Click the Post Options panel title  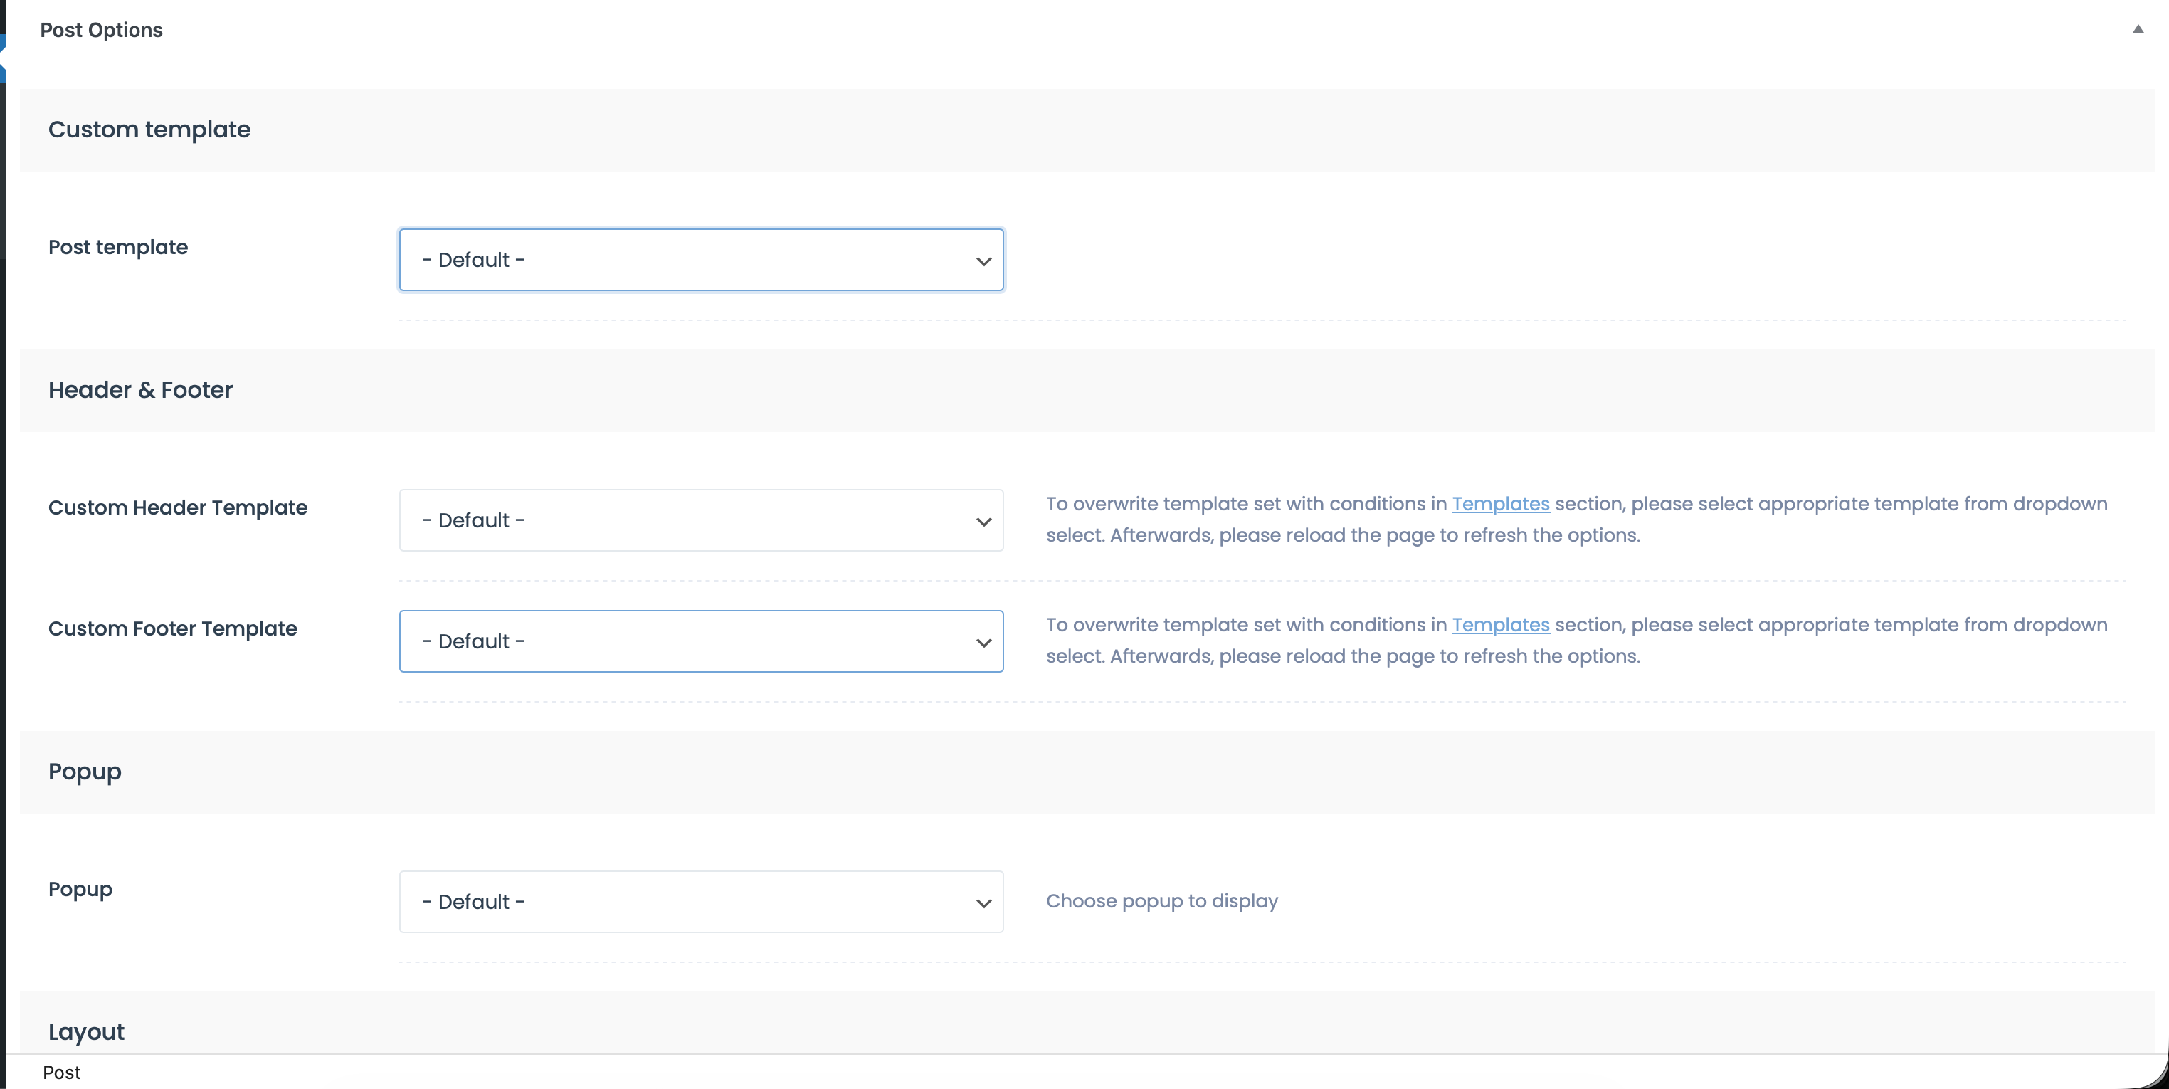[x=101, y=31]
